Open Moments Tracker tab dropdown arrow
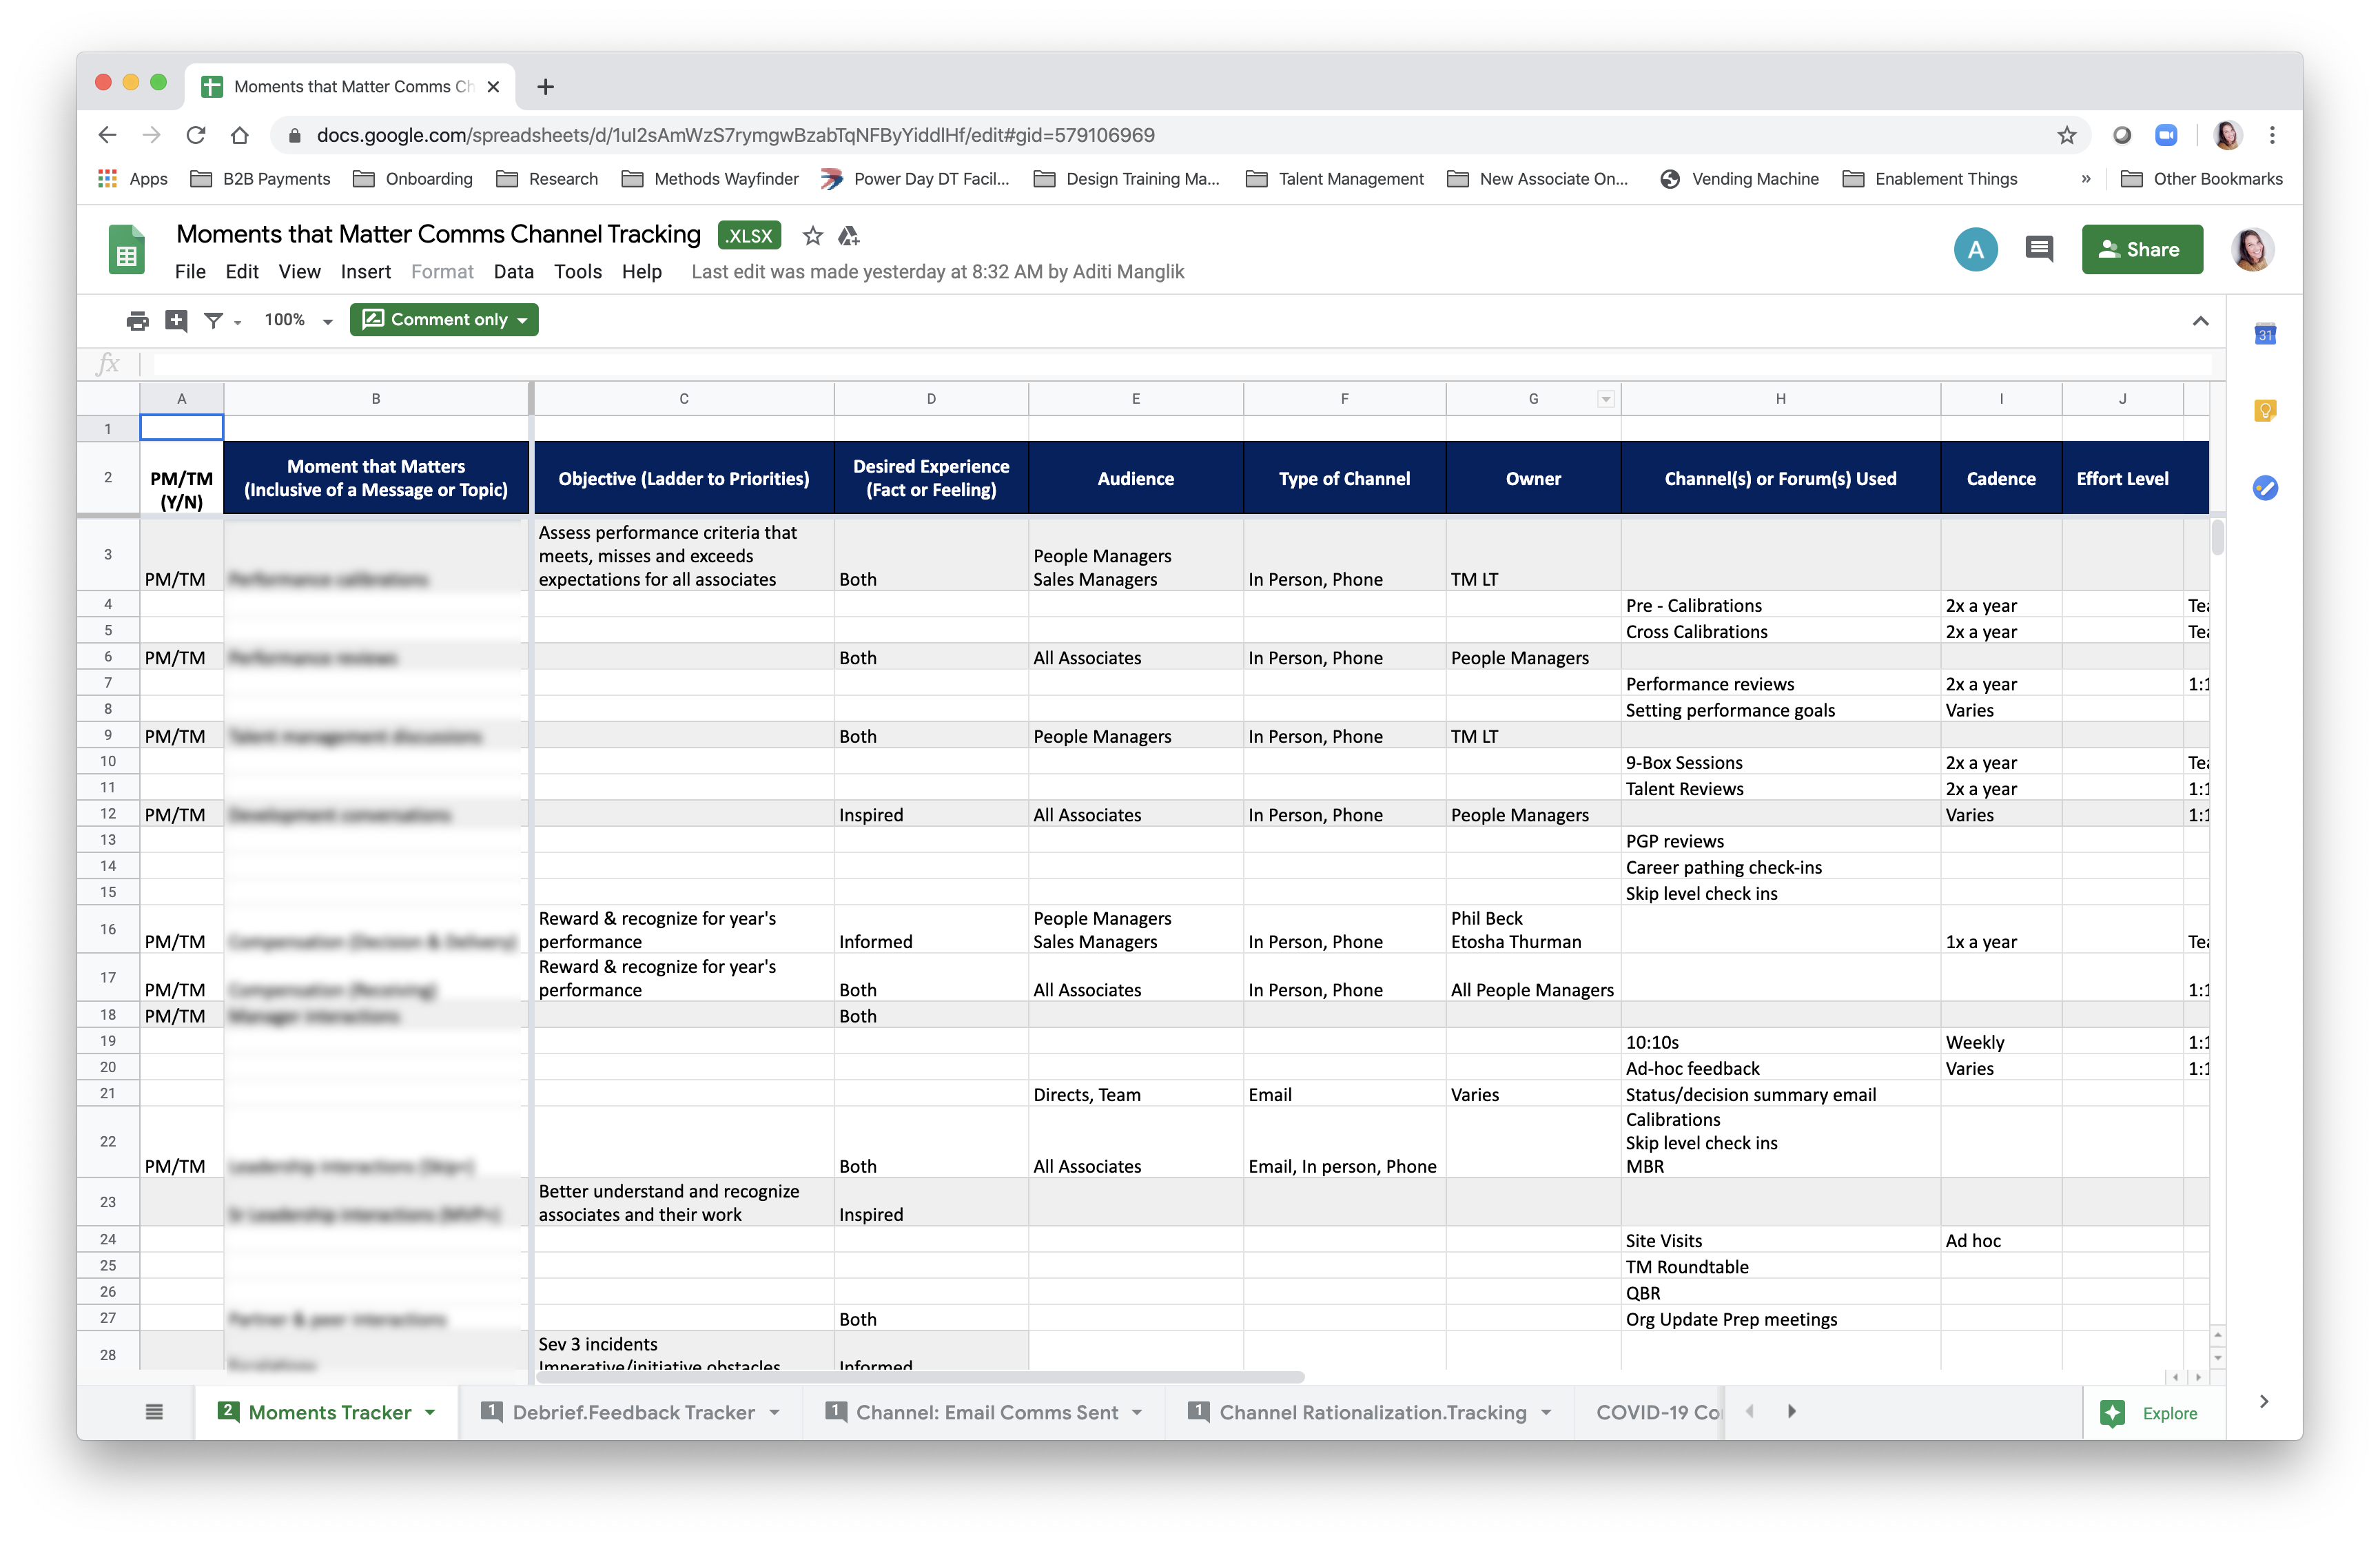This screenshot has width=2380, height=1542. point(431,1412)
